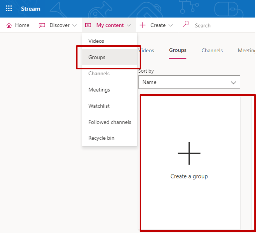Open the Sort by Name dropdown

(x=189, y=82)
